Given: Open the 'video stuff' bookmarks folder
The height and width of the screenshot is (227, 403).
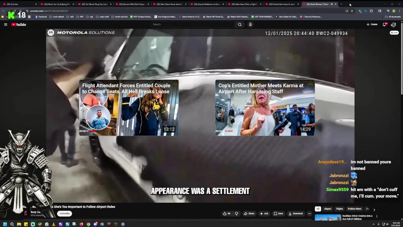Looking at the screenshot, I should [102, 17].
